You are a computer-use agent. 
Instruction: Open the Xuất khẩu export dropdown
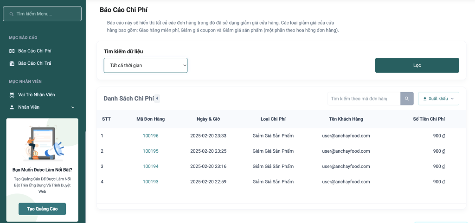(x=438, y=99)
